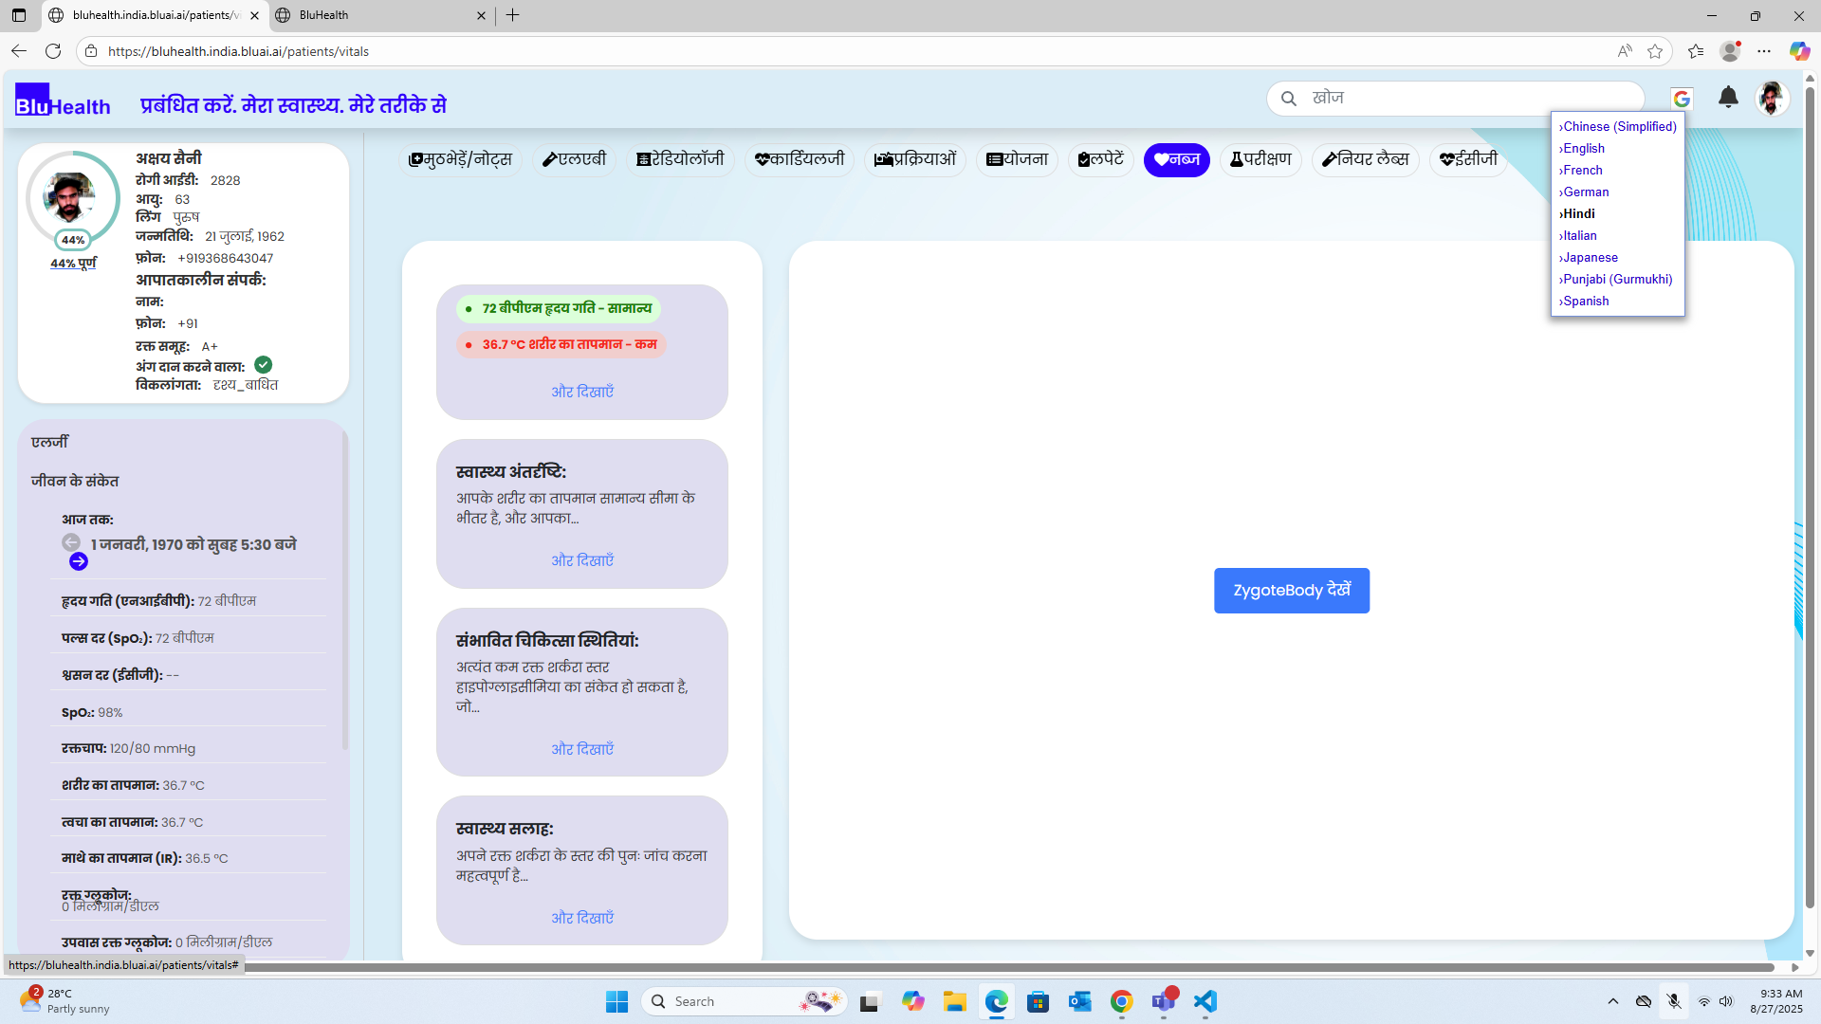1821x1024 pixels.
Task: Switch to the ईसीजी tab
Action: [1468, 159]
